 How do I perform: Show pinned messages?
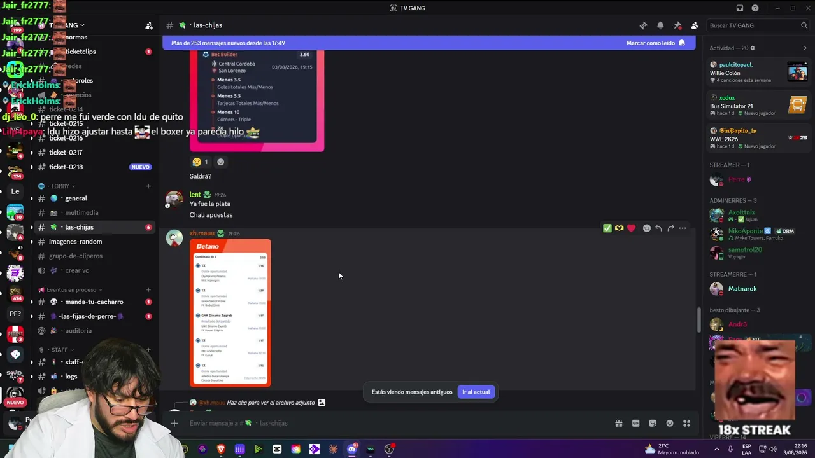(677, 25)
